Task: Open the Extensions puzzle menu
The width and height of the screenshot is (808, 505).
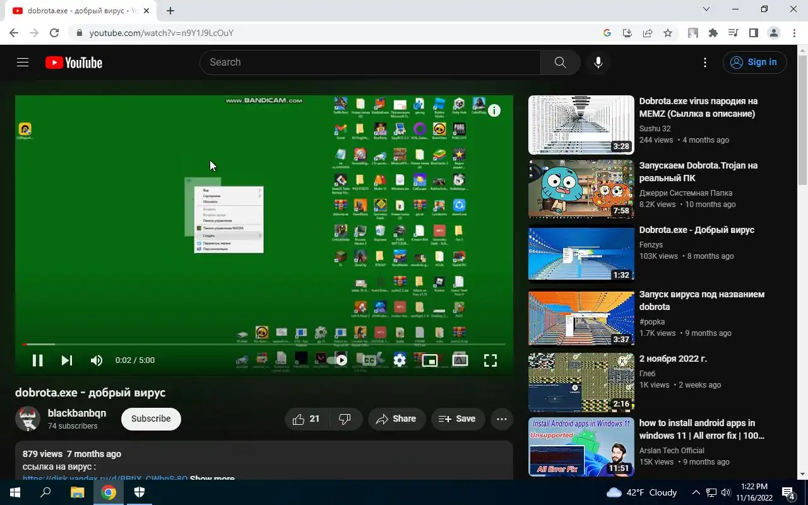Action: (713, 33)
